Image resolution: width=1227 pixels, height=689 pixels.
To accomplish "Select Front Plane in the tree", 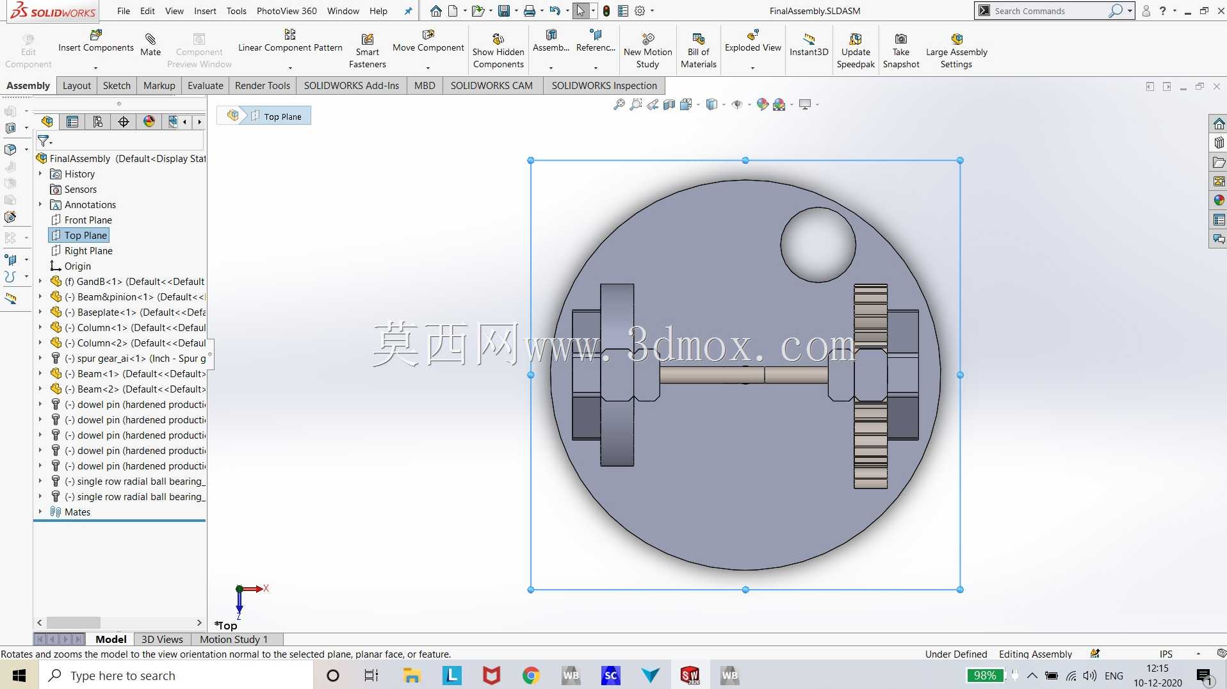I will pos(81,220).
